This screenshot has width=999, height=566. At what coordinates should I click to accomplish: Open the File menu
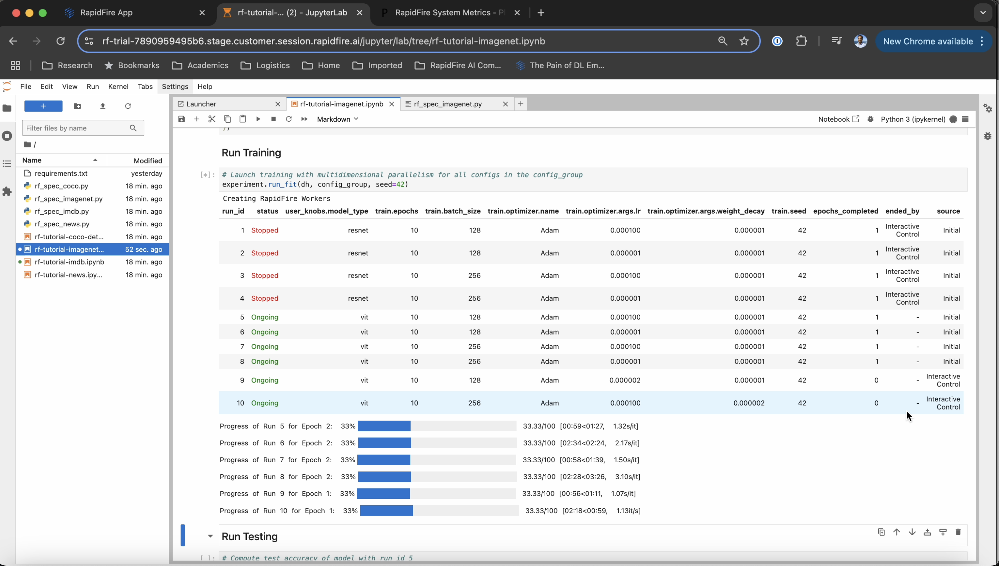(26, 86)
